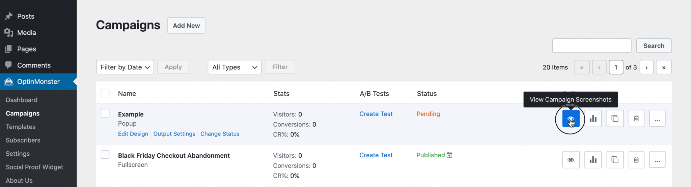Click the Apply button

click(x=173, y=67)
